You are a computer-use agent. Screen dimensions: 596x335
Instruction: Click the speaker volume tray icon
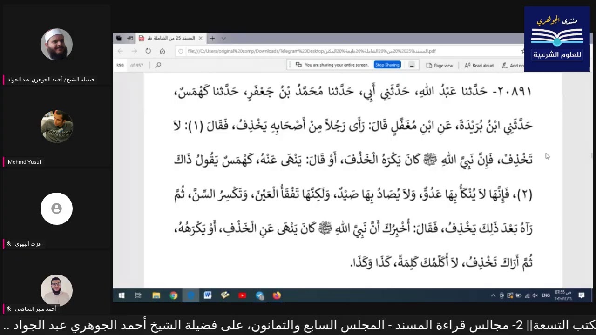pos(535,295)
